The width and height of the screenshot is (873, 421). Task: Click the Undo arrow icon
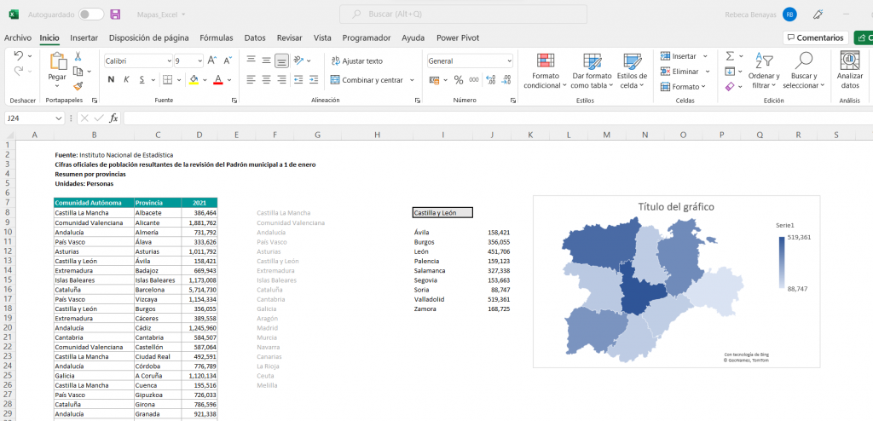pyautogui.click(x=20, y=55)
